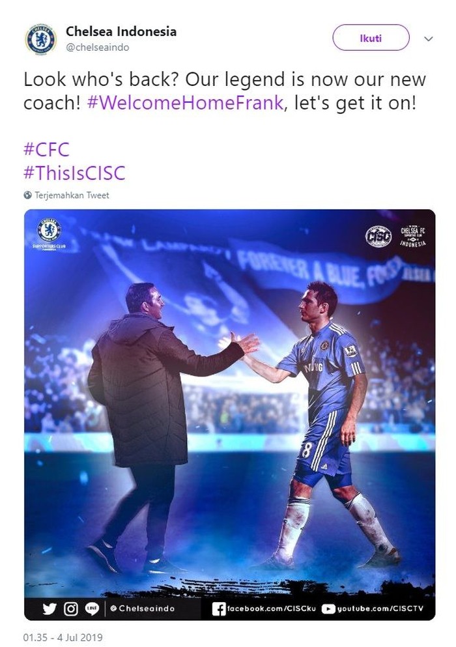Click the globe icon beside Terjemahkan Tweet
Screen dimensions: 456x647
pos(27,195)
